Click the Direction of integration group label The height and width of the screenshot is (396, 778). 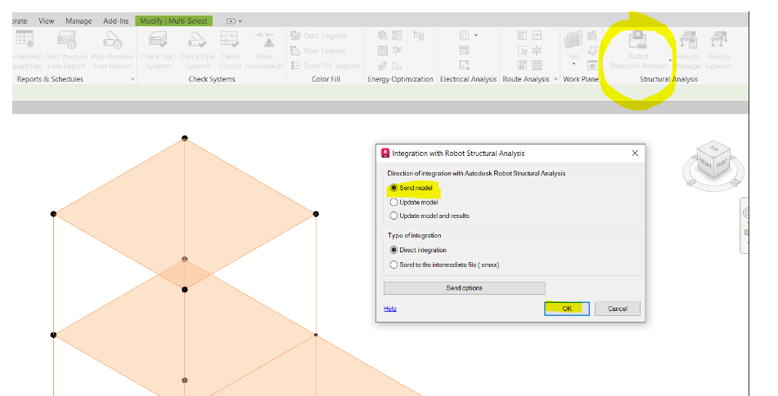476,173
